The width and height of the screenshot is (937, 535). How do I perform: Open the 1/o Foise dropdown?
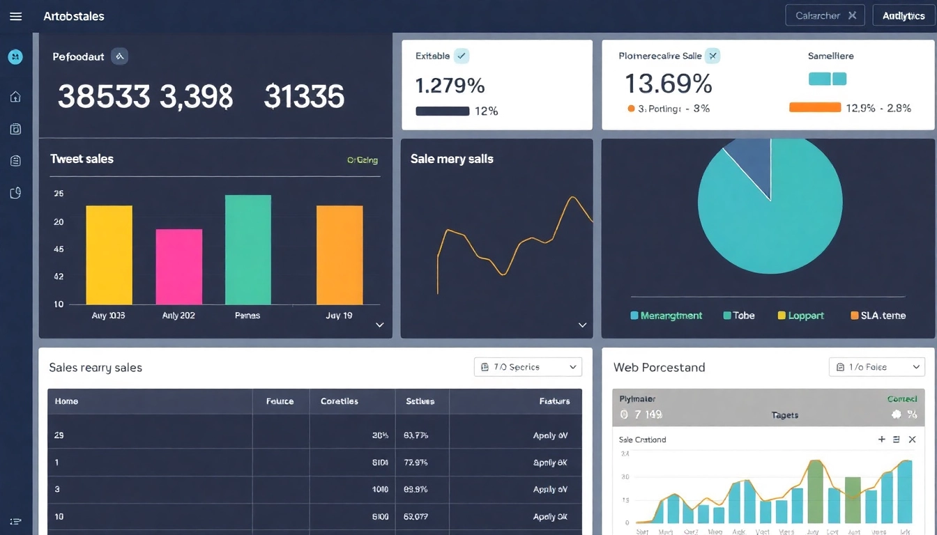click(876, 366)
